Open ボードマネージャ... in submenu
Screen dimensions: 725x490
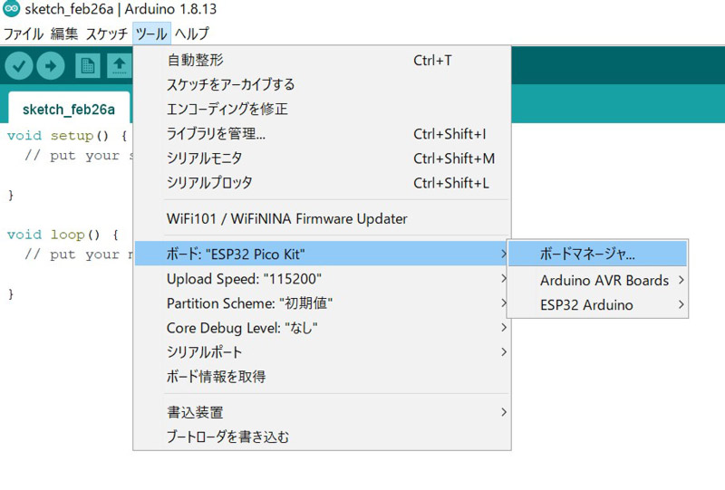pos(597,254)
